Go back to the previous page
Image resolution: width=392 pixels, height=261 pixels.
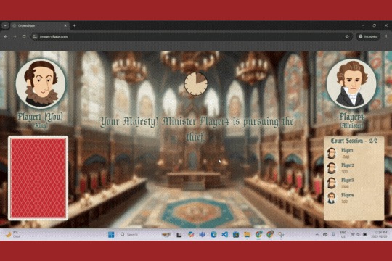pos(6,36)
